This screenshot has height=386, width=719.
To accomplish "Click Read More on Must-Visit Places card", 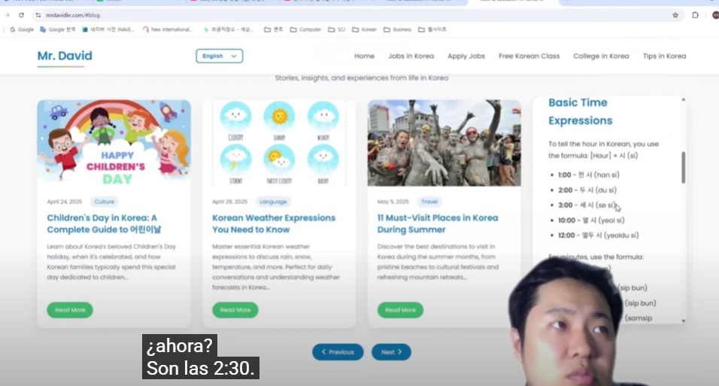I will click(400, 310).
